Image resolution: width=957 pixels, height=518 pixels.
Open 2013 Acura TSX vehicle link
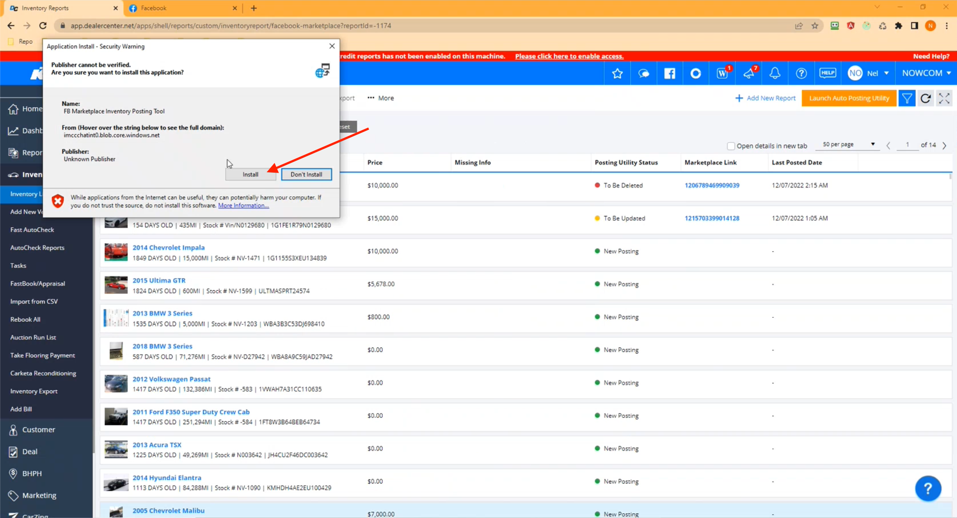(x=157, y=445)
